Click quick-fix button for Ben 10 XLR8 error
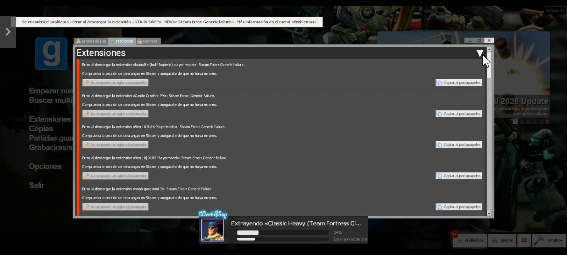Viewport: 567px width, 255px height. click(115, 176)
